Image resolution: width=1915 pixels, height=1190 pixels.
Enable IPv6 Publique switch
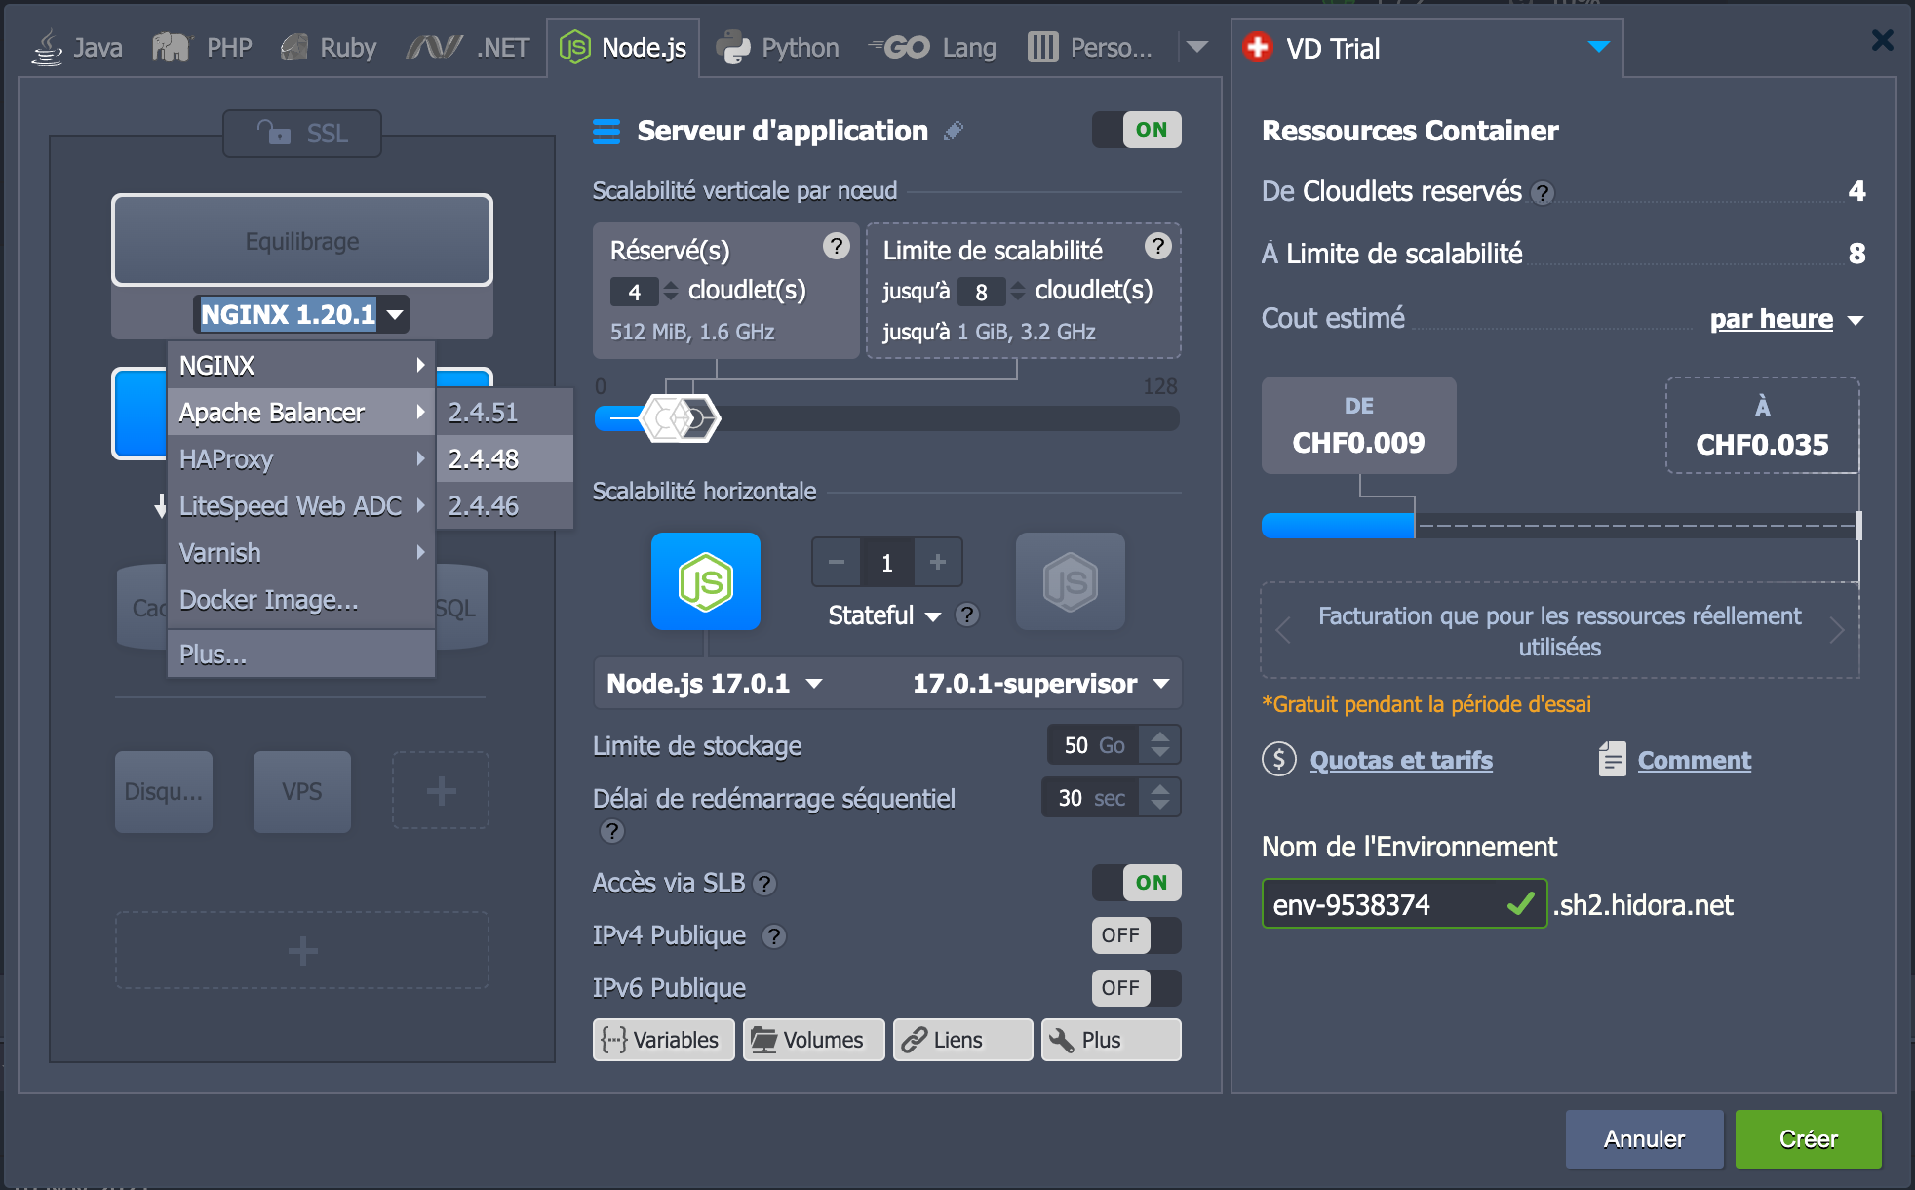(x=1137, y=988)
